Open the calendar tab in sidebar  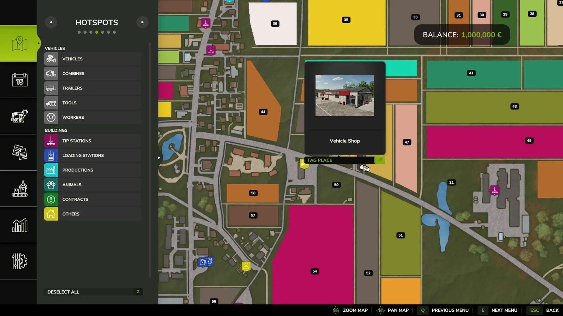(19, 80)
